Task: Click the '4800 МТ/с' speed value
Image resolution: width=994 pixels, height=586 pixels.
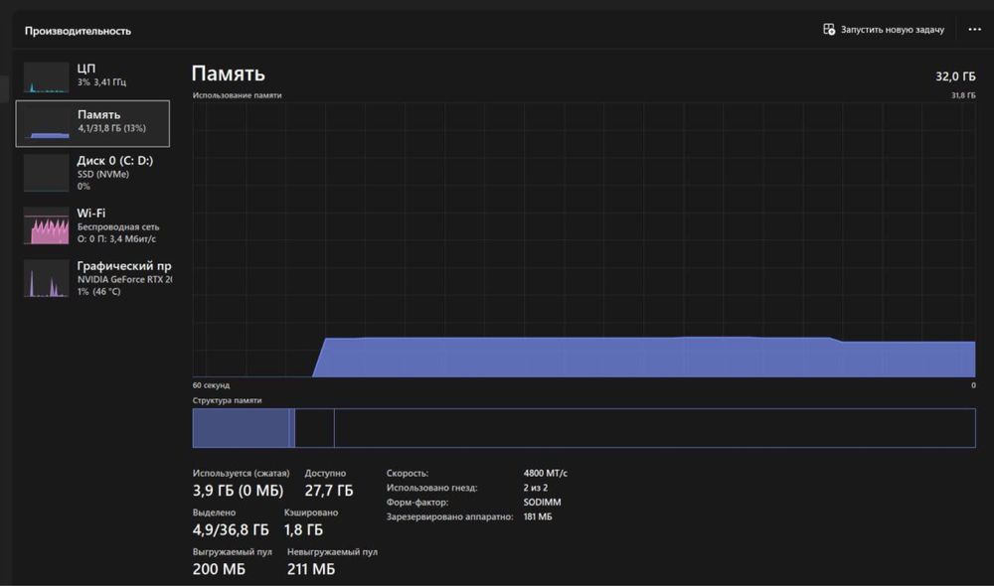Action: click(x=545, y=473)
